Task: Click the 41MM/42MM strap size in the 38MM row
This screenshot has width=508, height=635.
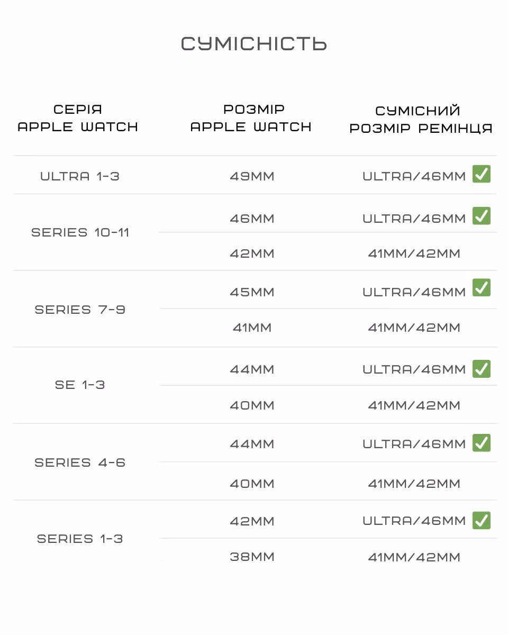Action: pyautogui.click(x=414, y=557)
